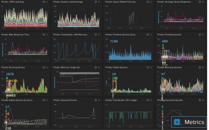Click the 'Presto: Running Queries' title
The height and width of the screenshot is (130, 209).
[170, 67]
